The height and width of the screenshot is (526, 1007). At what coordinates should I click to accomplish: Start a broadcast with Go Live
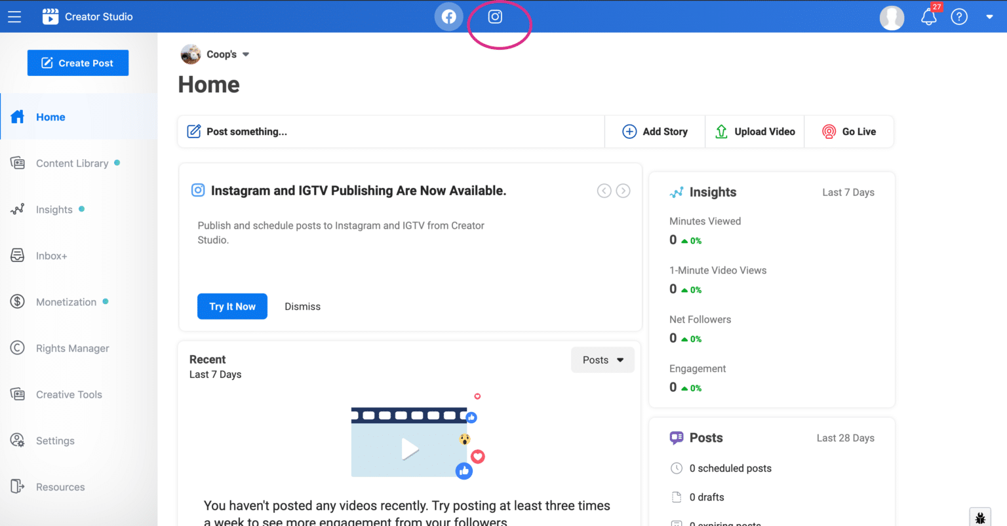(x=849, y=132)
